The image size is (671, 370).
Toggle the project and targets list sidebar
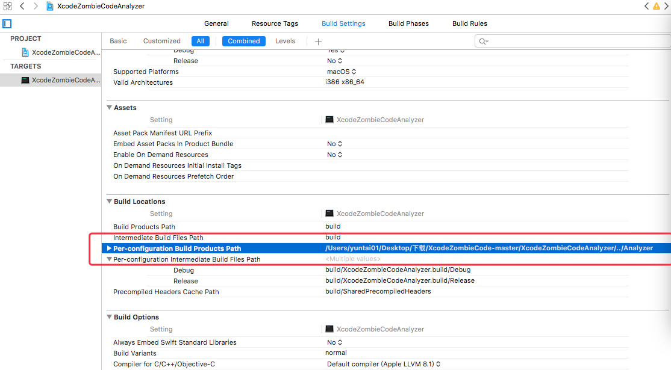[x=7, y=23]
